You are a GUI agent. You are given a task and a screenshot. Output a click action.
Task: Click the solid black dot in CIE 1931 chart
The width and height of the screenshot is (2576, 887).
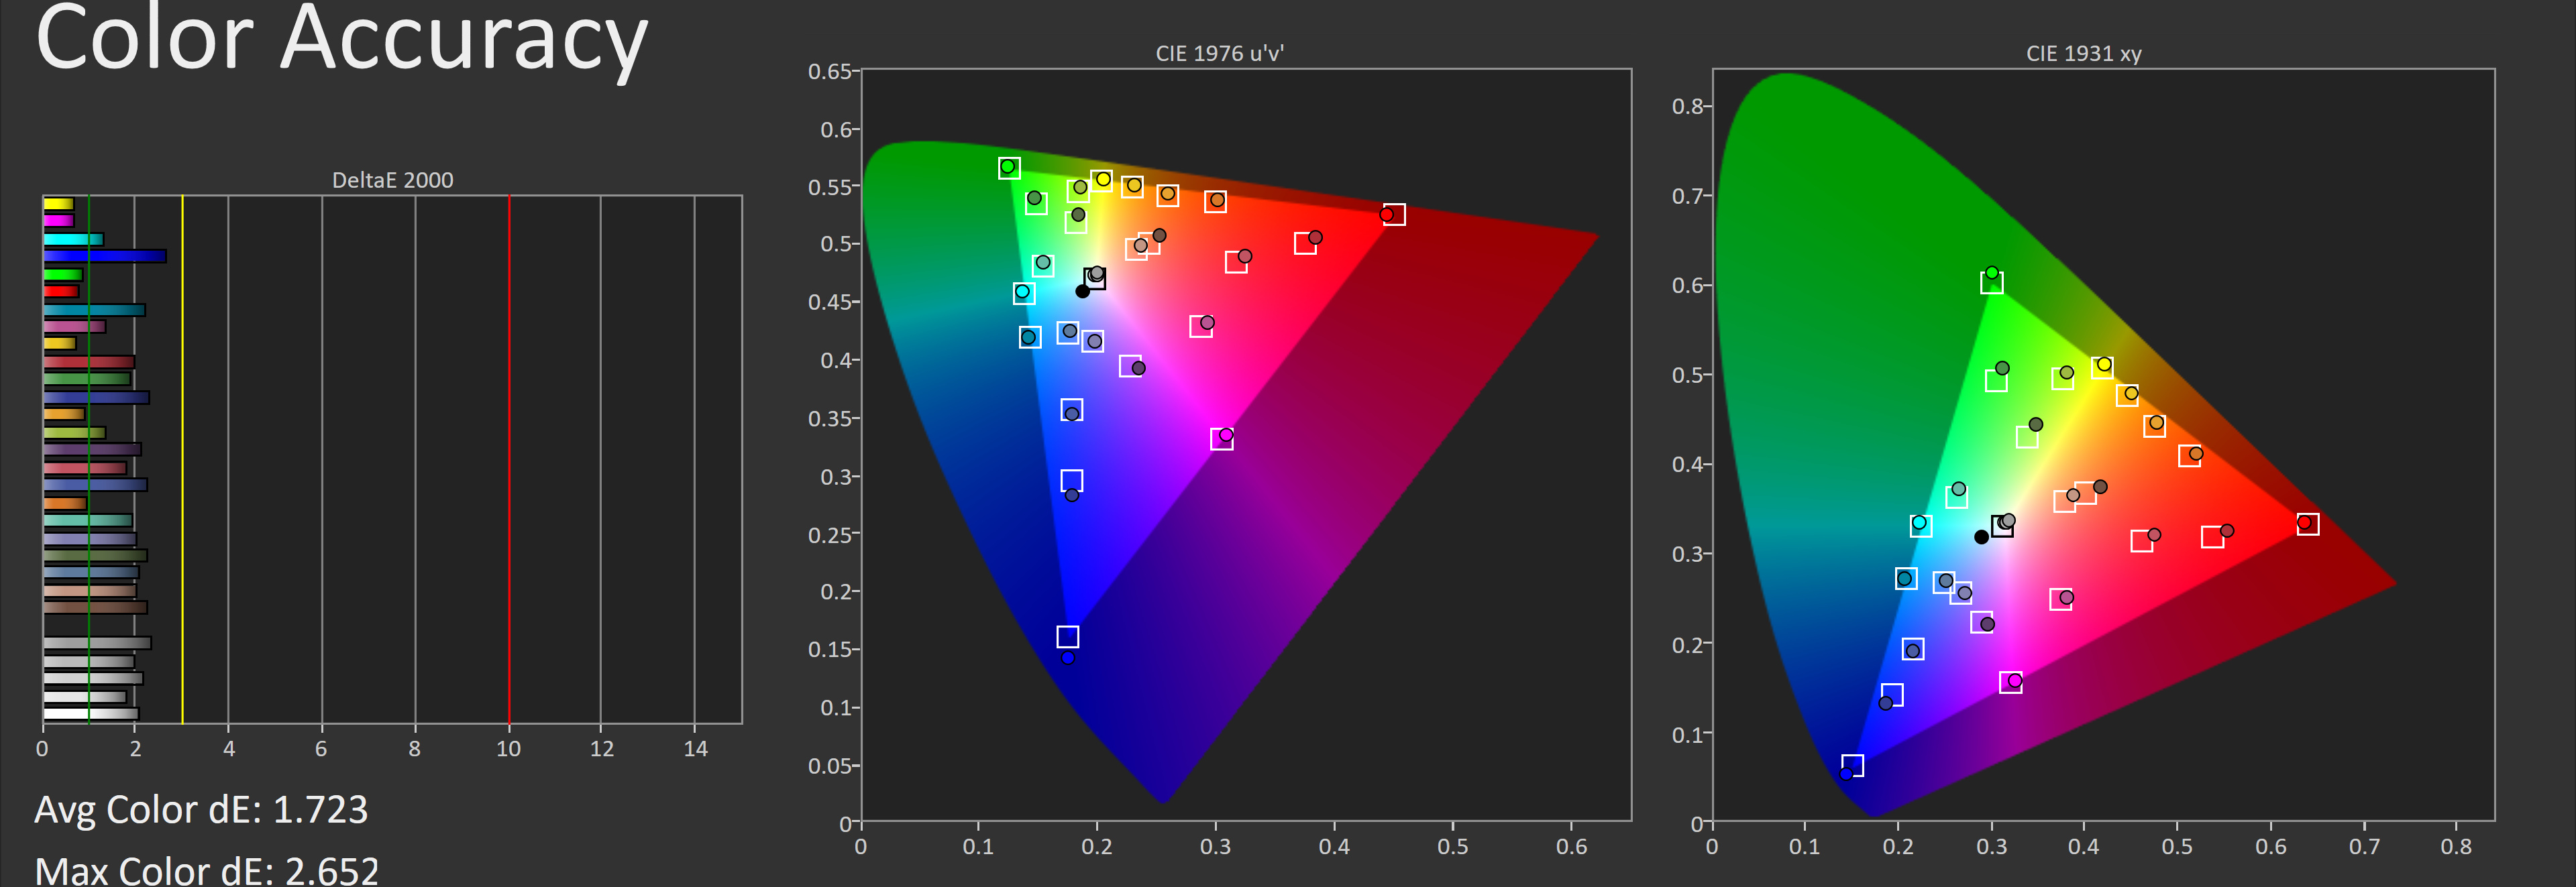(1981, 538)
